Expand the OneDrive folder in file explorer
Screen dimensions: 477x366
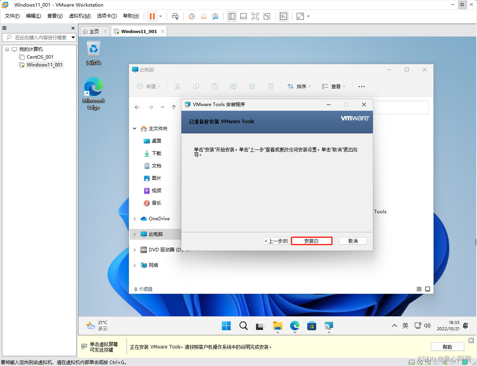coord(134,218)
